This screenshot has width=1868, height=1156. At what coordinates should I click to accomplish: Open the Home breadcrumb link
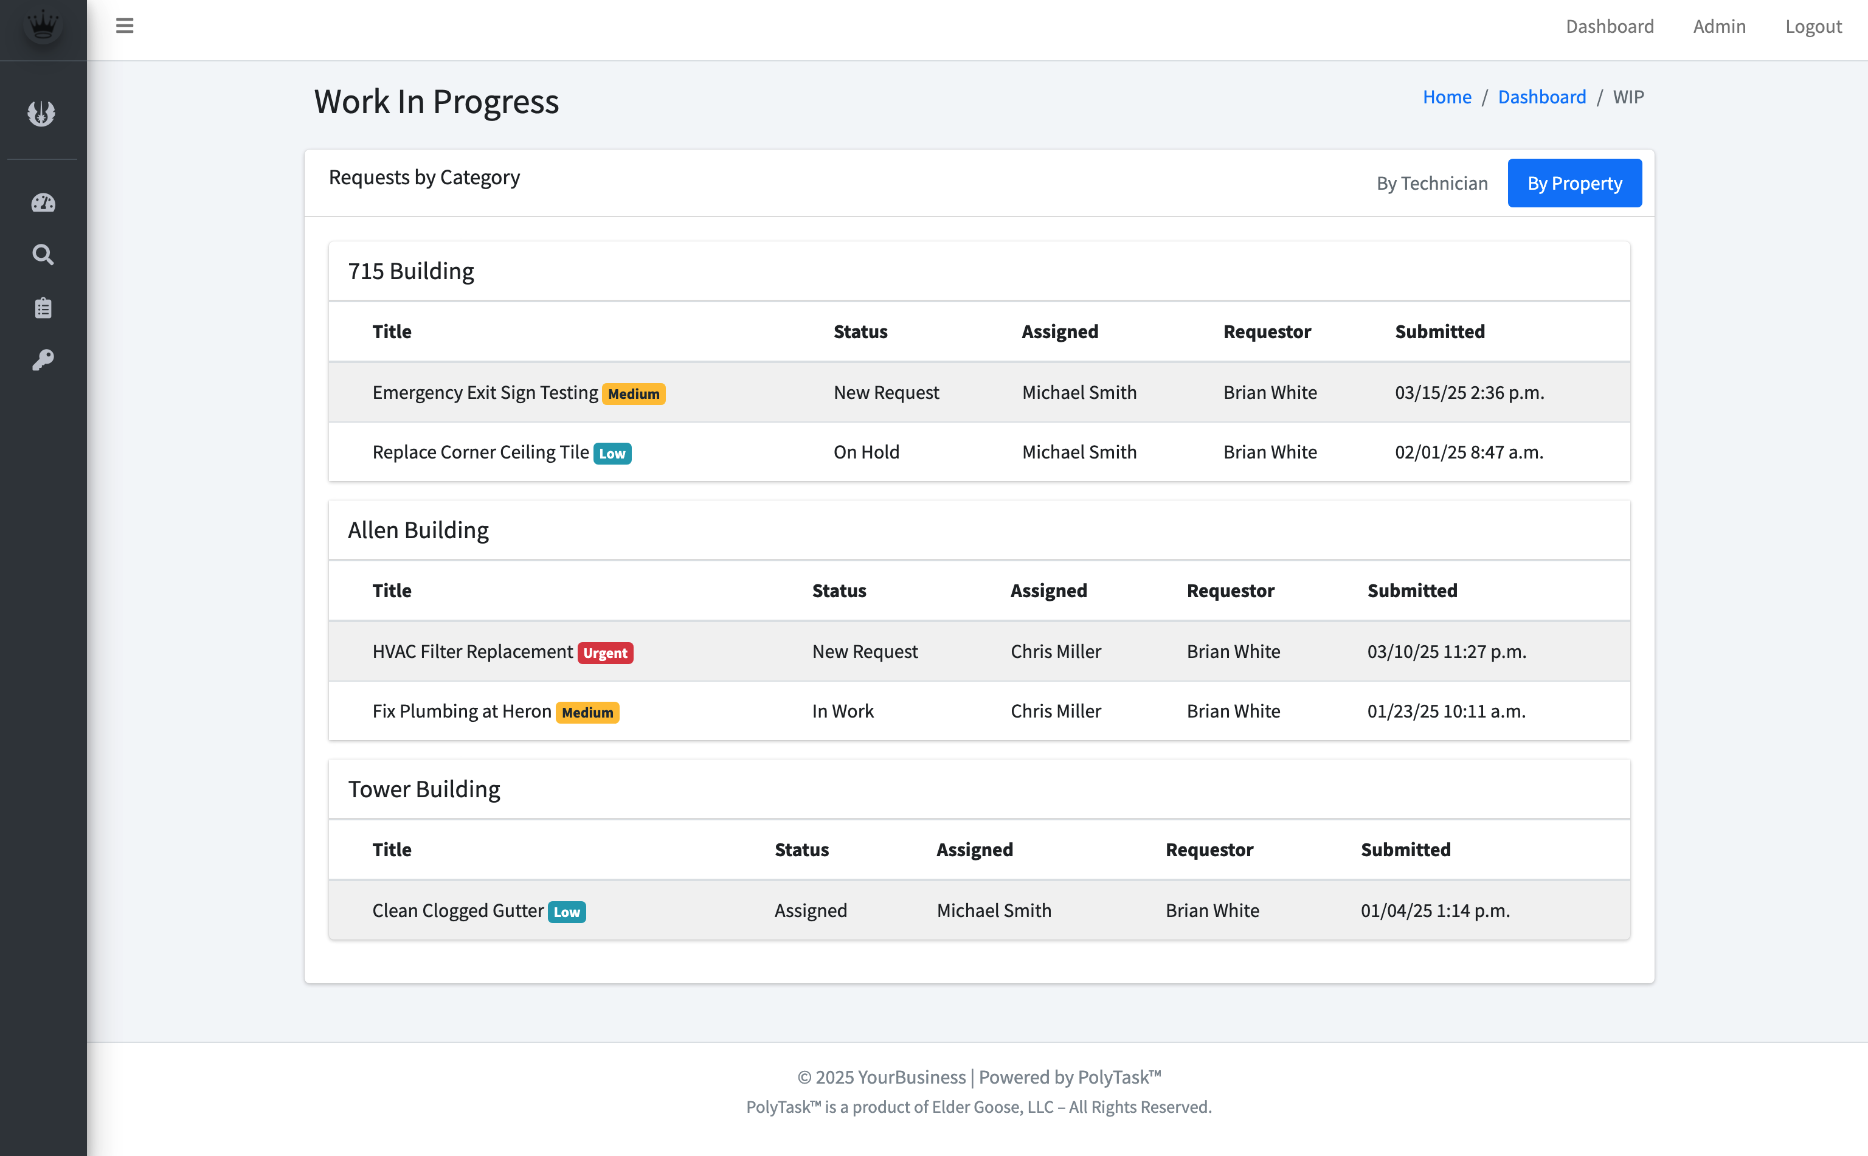tap(1447, 96)
